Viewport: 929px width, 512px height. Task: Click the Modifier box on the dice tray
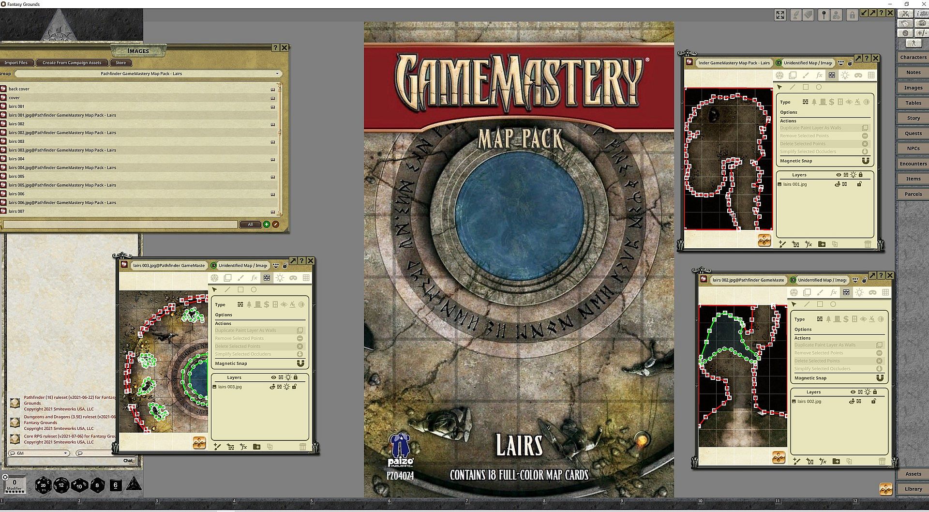(15, 484)
